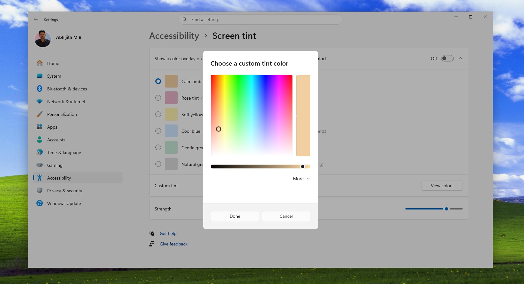Go to Time & language settings
524x284 pixels.
(64, 153)
